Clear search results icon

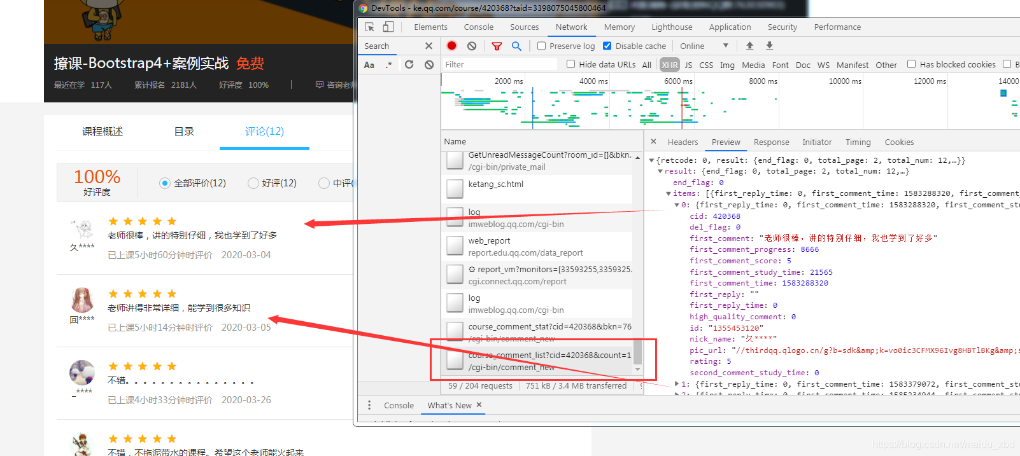tap(429, 65)
